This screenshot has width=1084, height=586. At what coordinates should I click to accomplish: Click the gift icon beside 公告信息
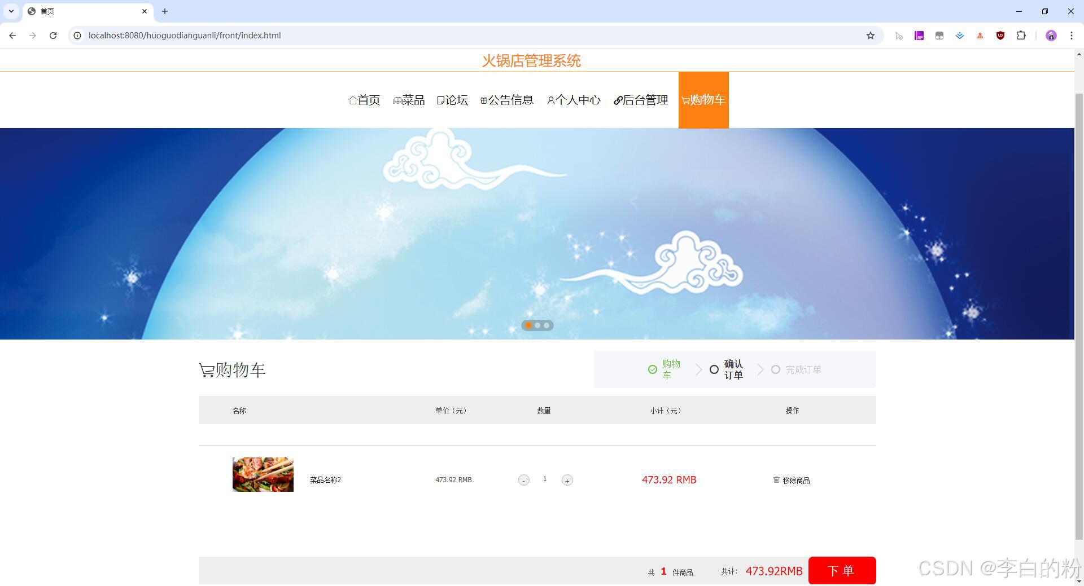484,100
